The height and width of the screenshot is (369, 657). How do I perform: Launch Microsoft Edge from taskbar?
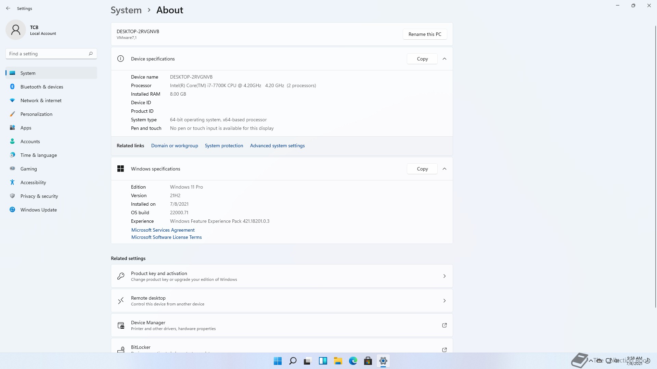(x=353, y=361)
